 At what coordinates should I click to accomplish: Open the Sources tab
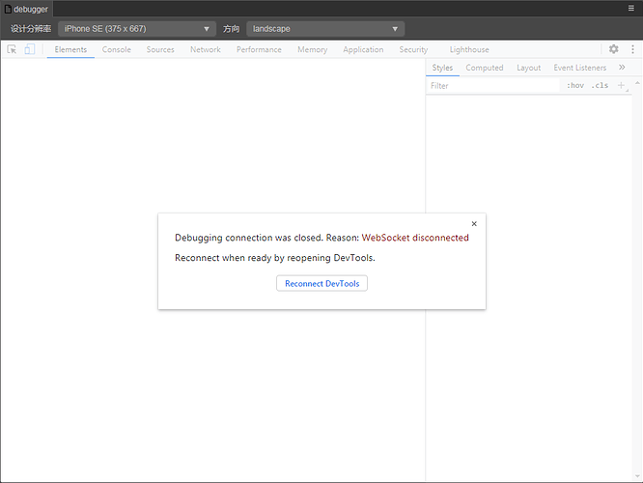[160, 49]
